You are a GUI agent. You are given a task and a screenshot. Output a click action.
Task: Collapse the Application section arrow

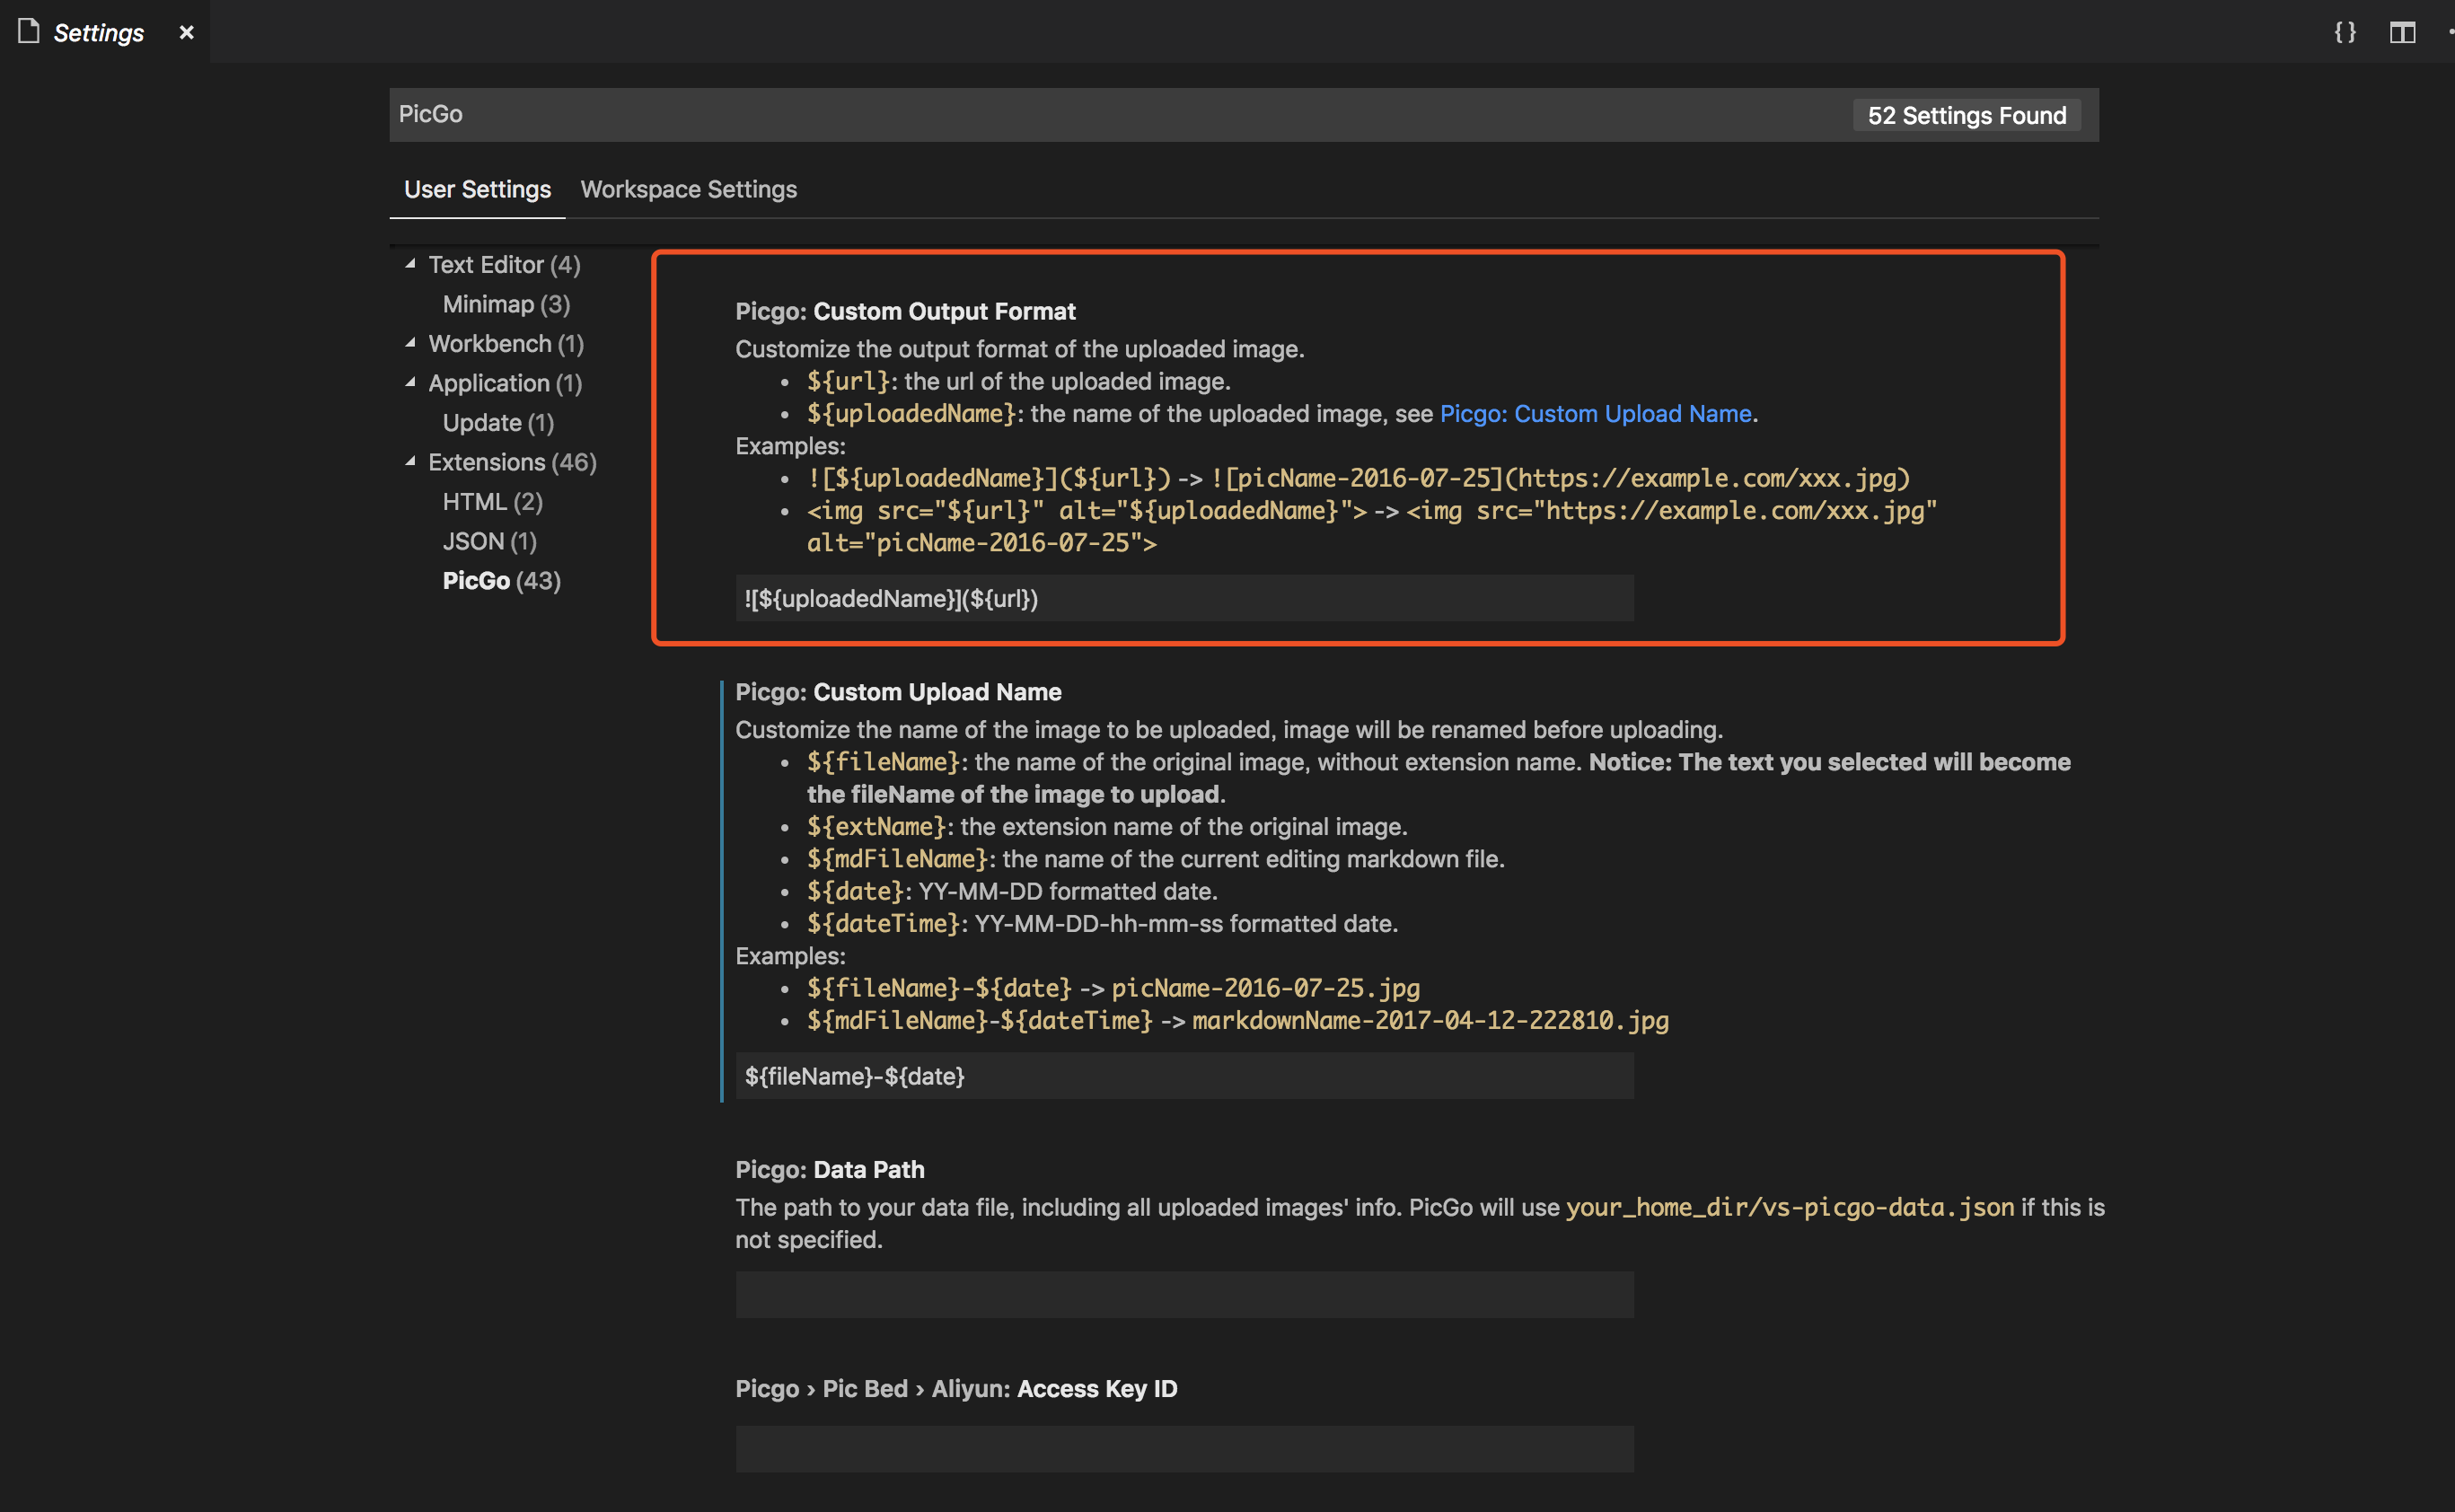pos(410,382)
